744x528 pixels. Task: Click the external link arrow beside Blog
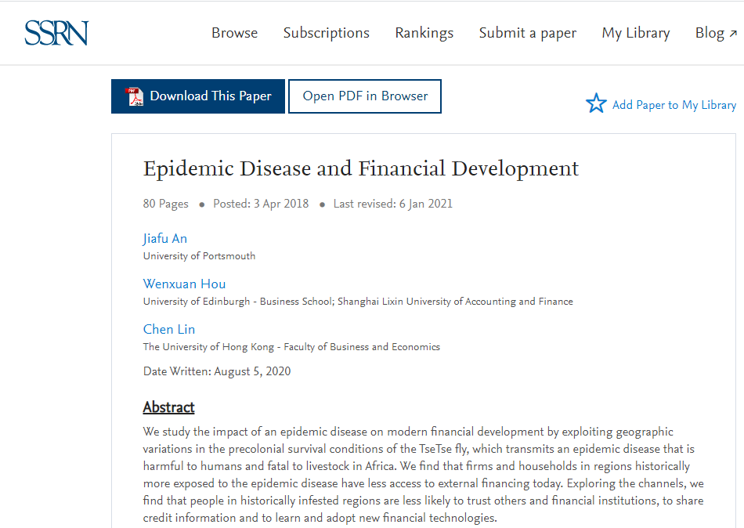pyautogui.click(x=733, y=33)
